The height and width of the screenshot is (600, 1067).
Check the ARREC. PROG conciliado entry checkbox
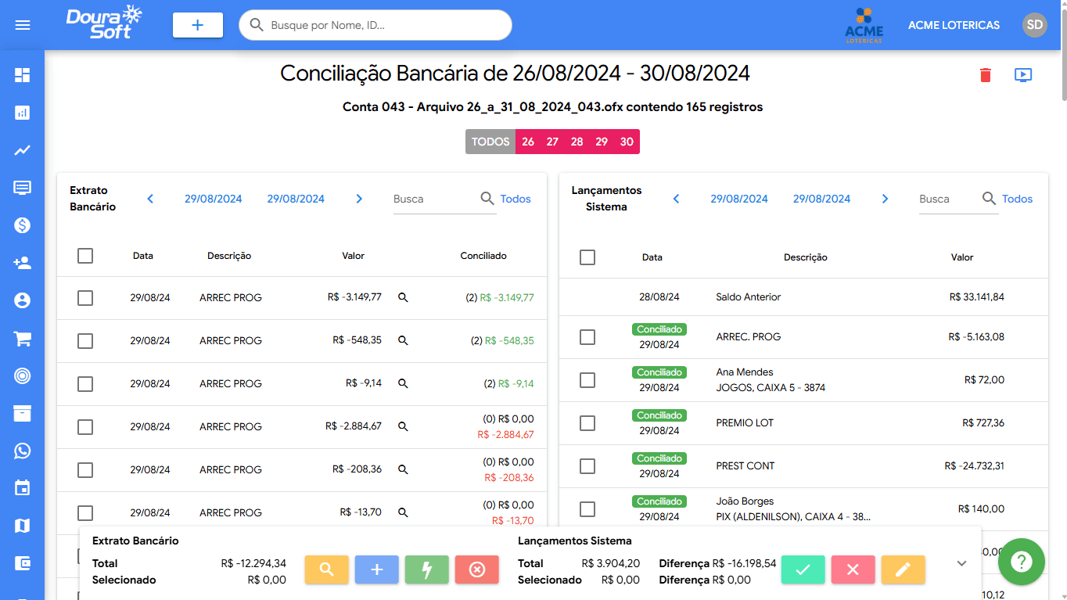587,336
